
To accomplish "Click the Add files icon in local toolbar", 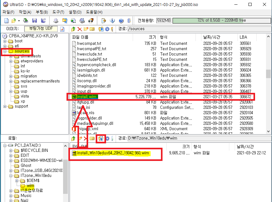I will pyautogui.click(x=101, y=138).
